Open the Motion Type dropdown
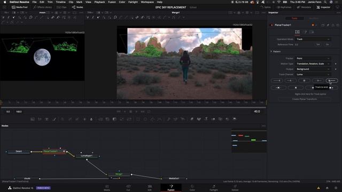Image resolution: width=342 pixels, height=192 pixels. coord(313,64)
